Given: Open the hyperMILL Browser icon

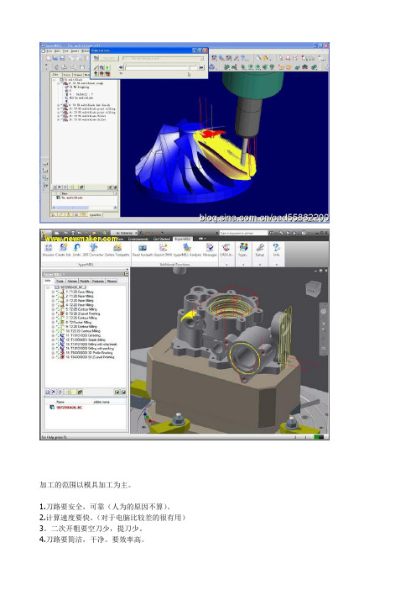Looking at the screenshot, I should tap(48, 248).
